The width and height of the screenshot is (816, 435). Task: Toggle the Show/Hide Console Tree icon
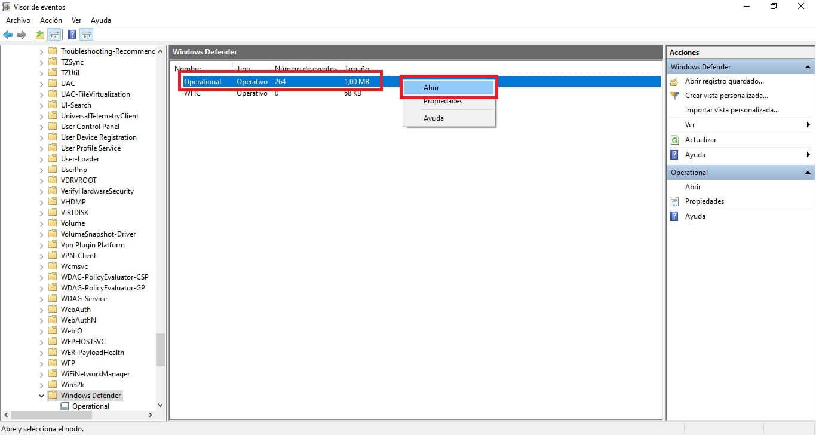click(x=54, y=35)
